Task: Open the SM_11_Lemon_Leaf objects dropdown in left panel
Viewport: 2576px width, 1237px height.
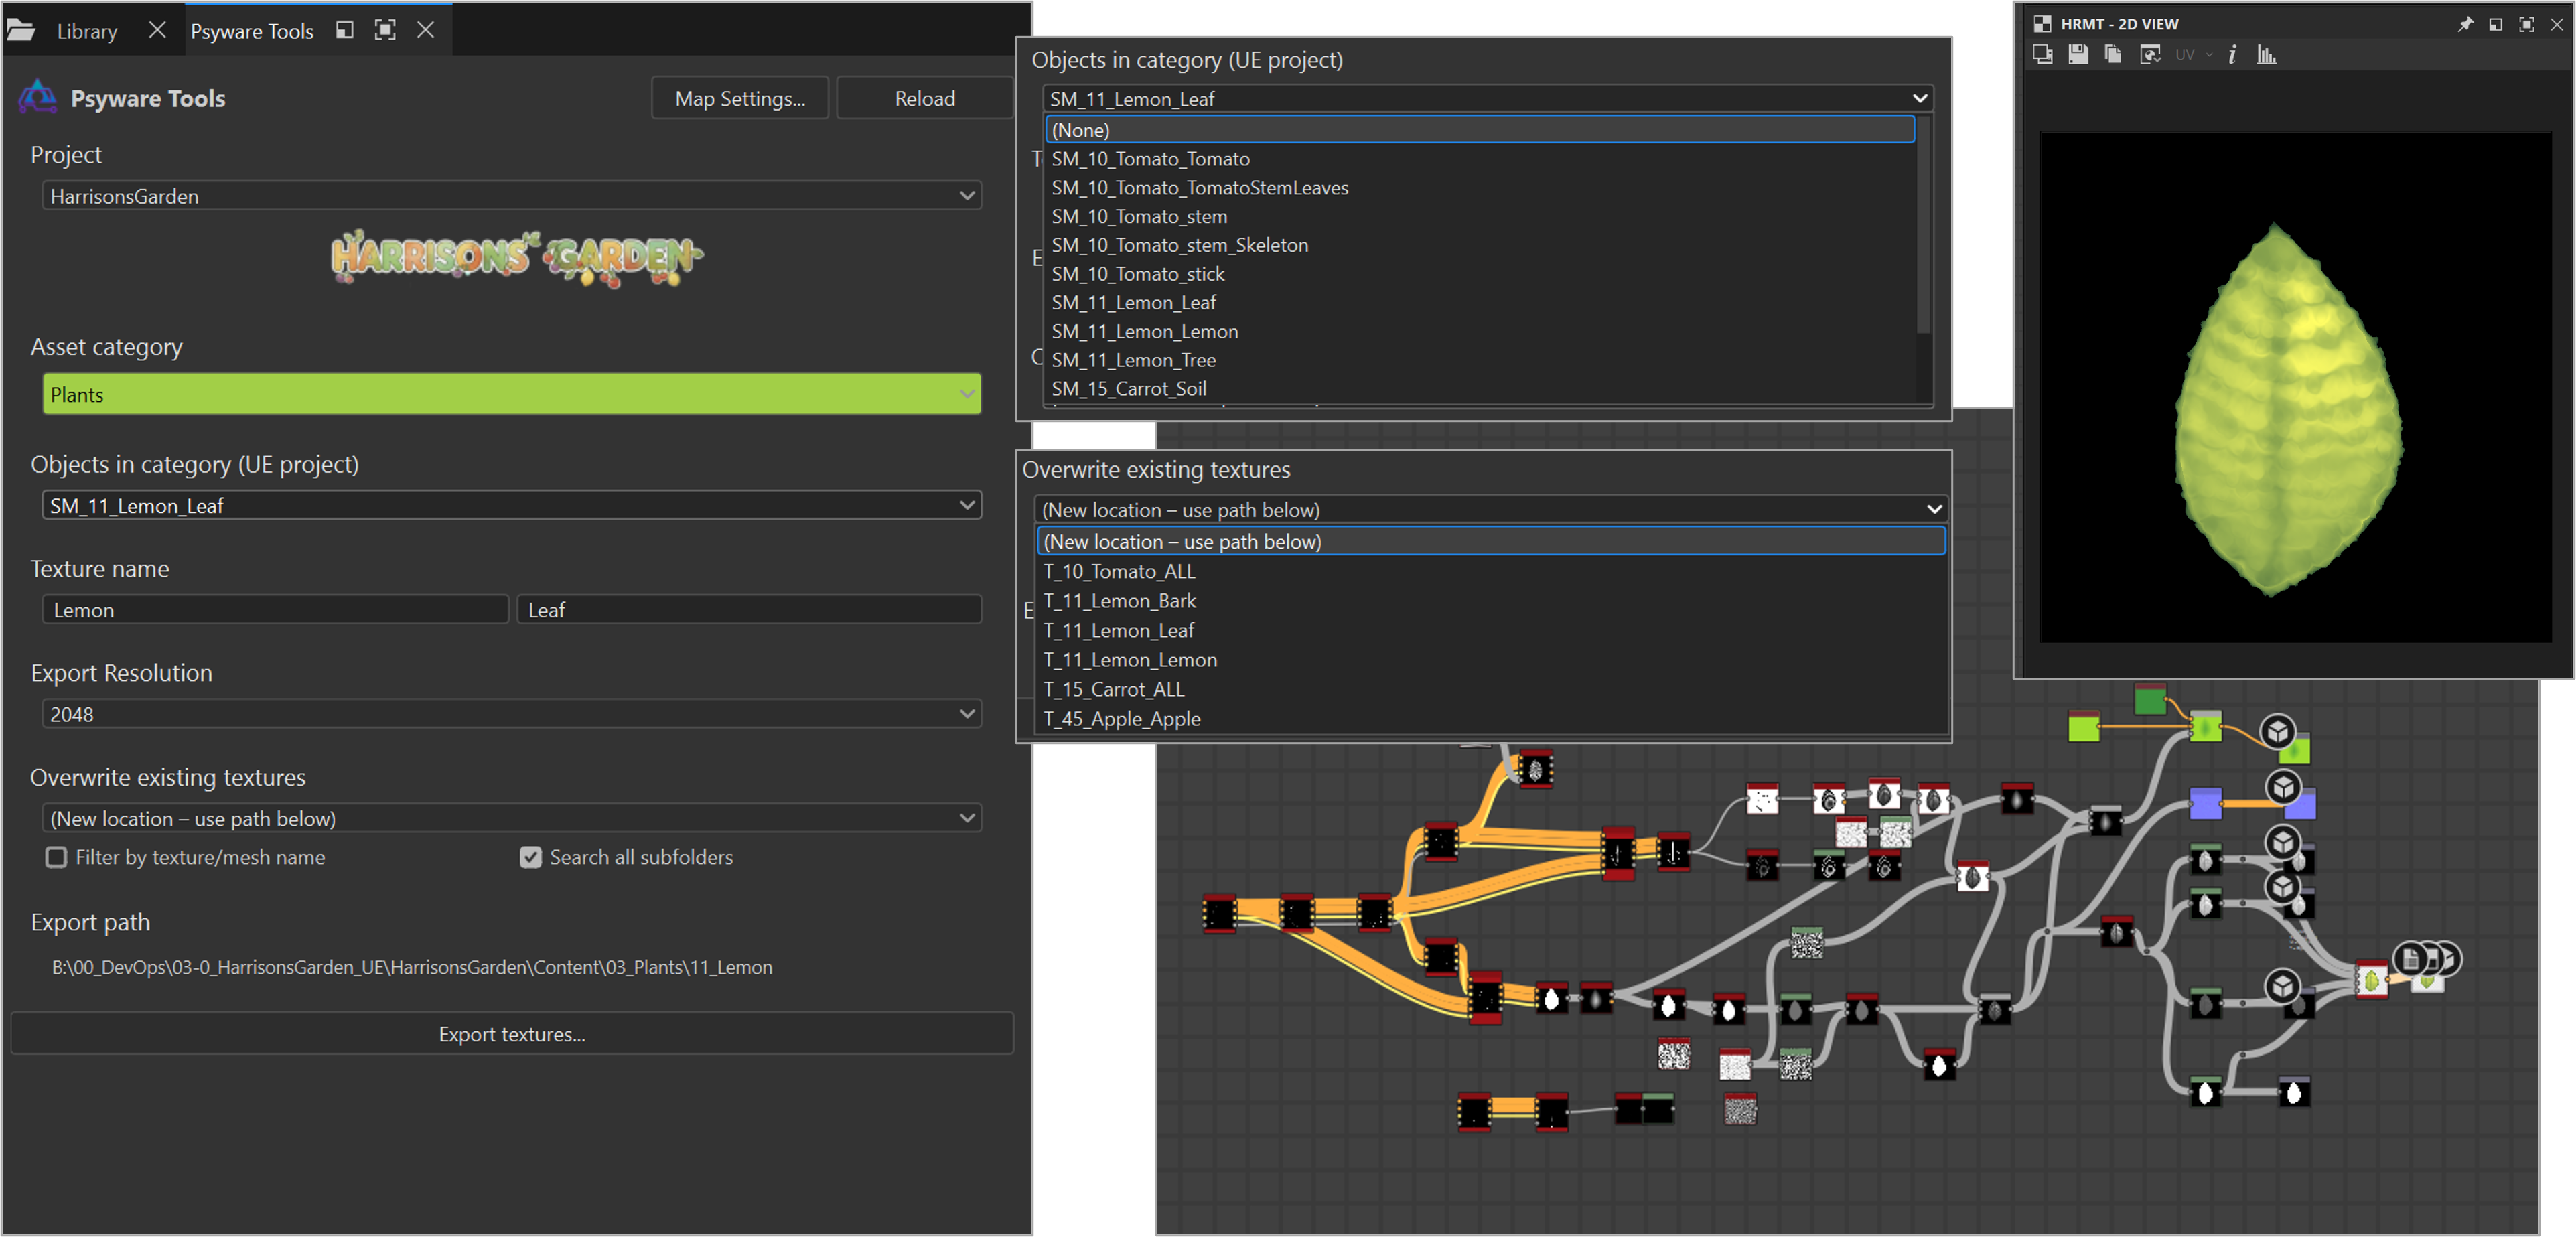Action: click(511, 505)
